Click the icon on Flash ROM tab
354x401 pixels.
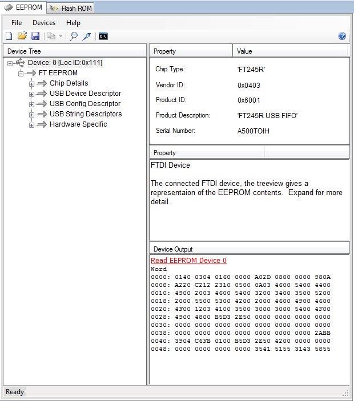54,9
